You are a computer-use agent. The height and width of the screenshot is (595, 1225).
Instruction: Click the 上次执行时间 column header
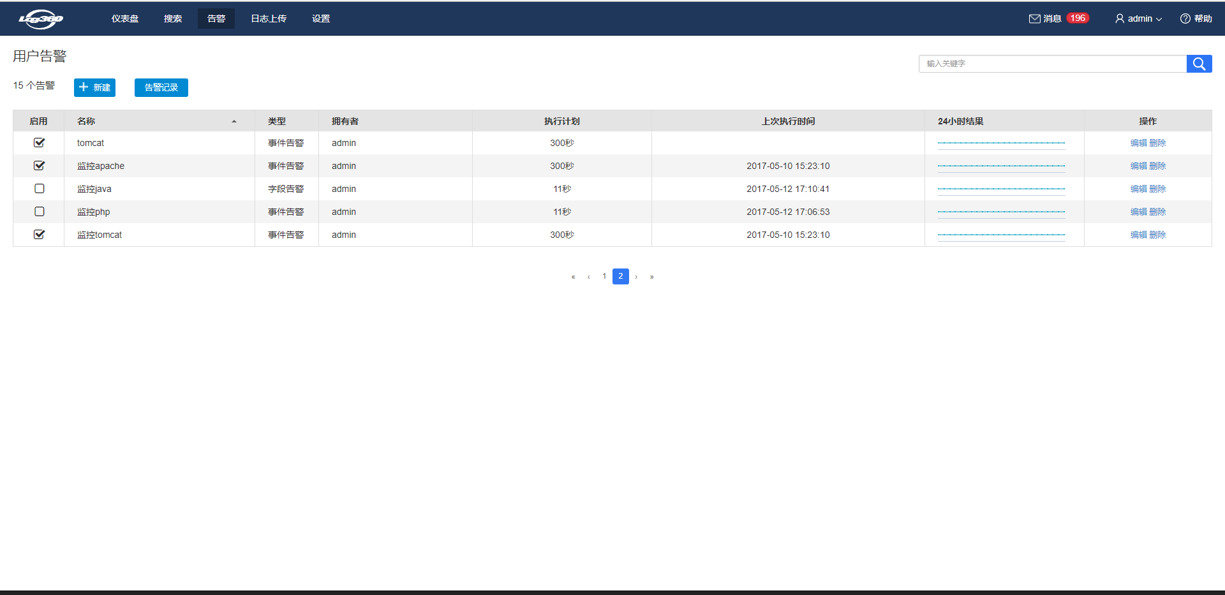788,121
